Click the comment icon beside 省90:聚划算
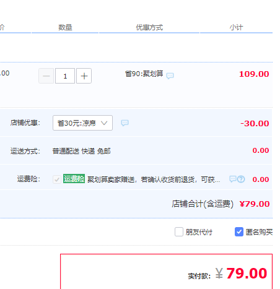 coord(170,75)
